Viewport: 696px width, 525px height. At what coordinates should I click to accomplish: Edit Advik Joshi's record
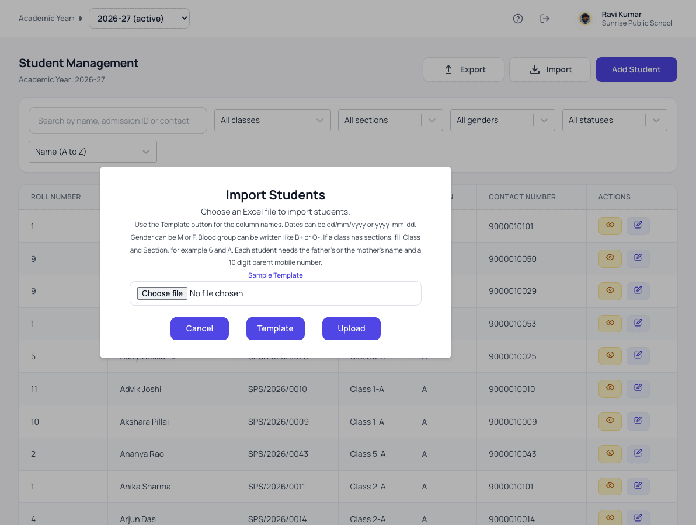click(x=638, y=388)
